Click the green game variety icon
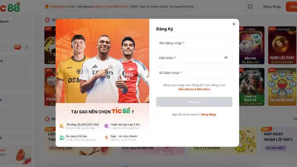The image size is (297, 167). pyautogui.click(x=62, y=138)
